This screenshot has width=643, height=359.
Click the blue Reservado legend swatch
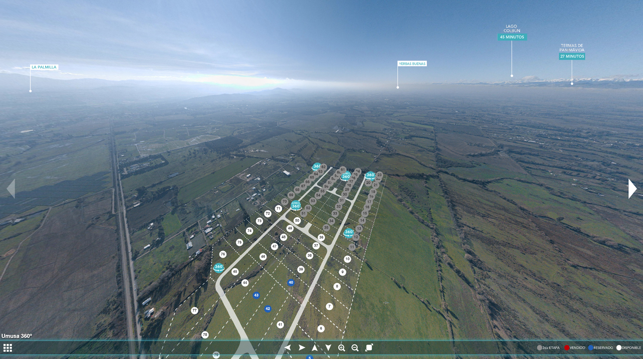591,348
